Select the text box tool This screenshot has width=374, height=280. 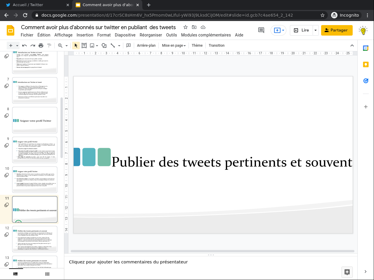pos(84,45)
